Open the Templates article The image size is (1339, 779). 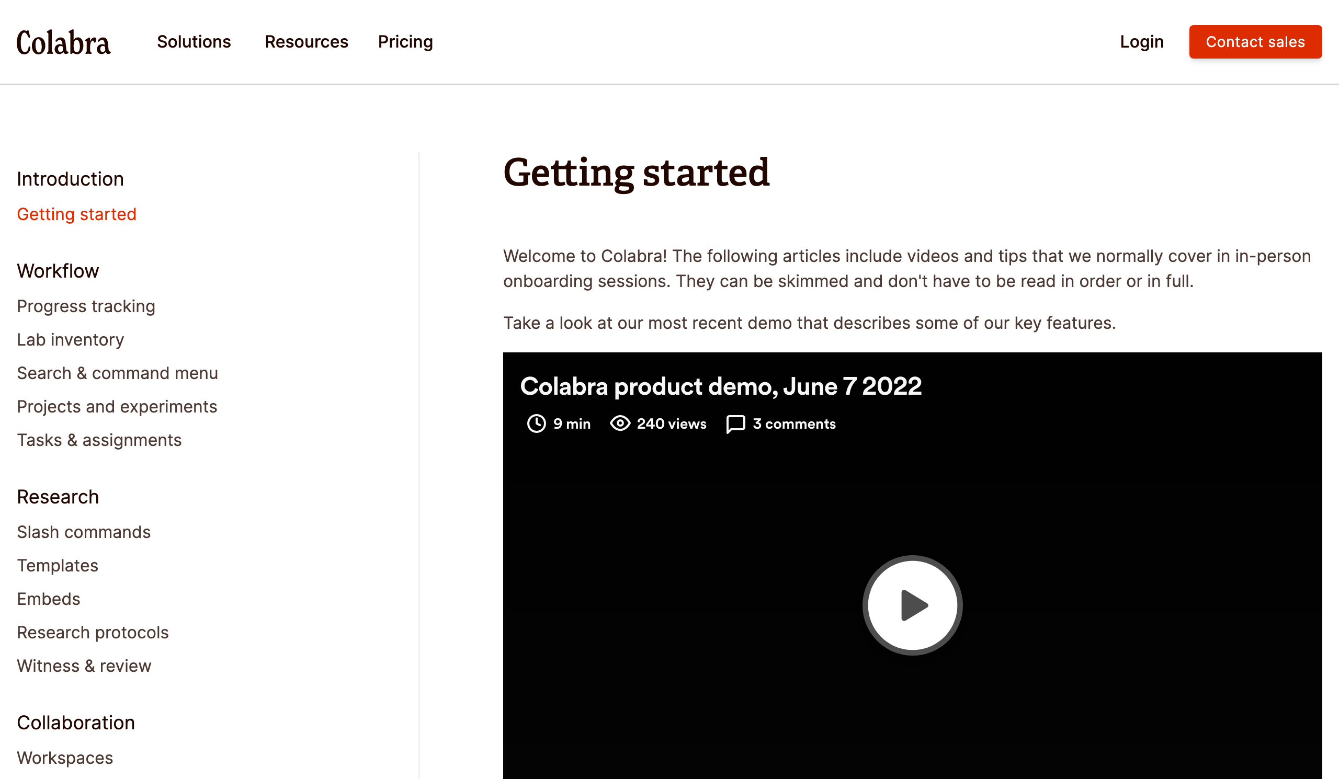point(58,566)
